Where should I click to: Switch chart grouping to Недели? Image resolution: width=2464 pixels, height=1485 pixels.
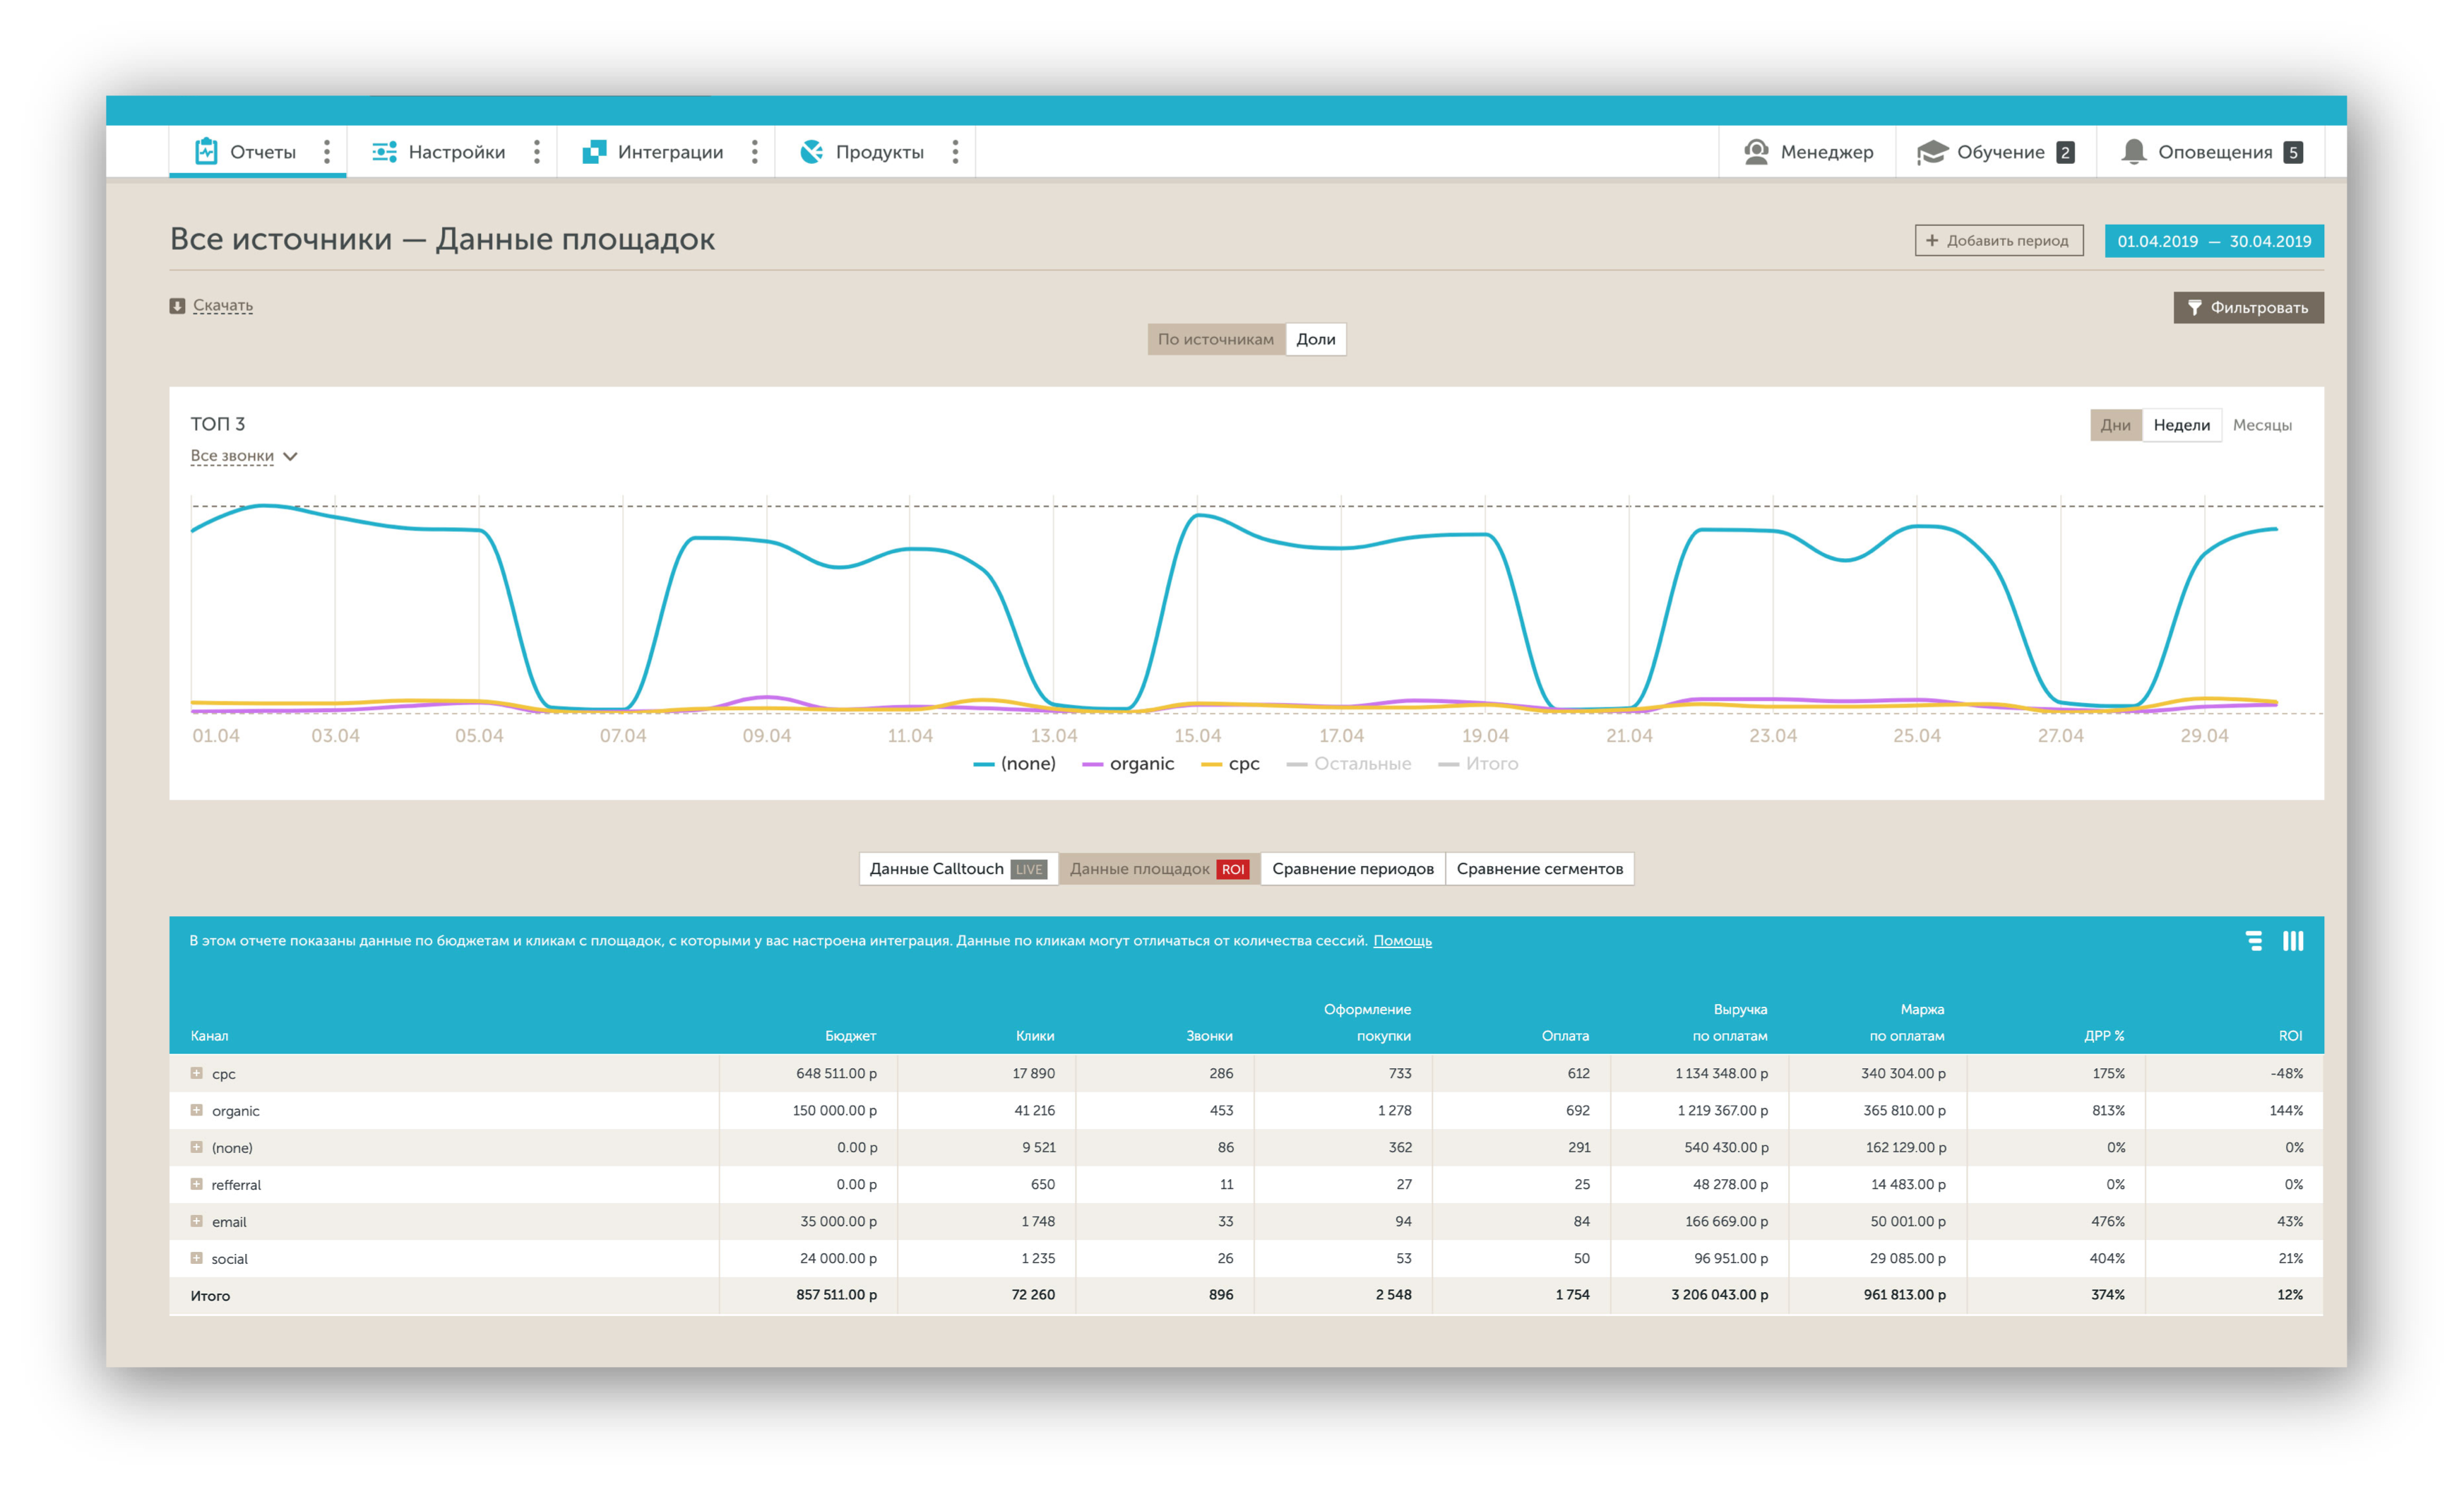coord(2181,425)
